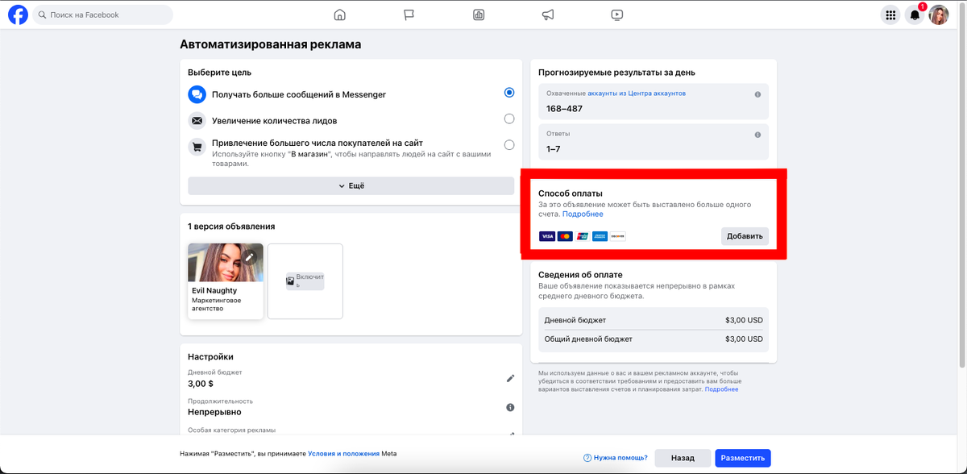Click the Mastercard payment icon

[x=563, y=235]
